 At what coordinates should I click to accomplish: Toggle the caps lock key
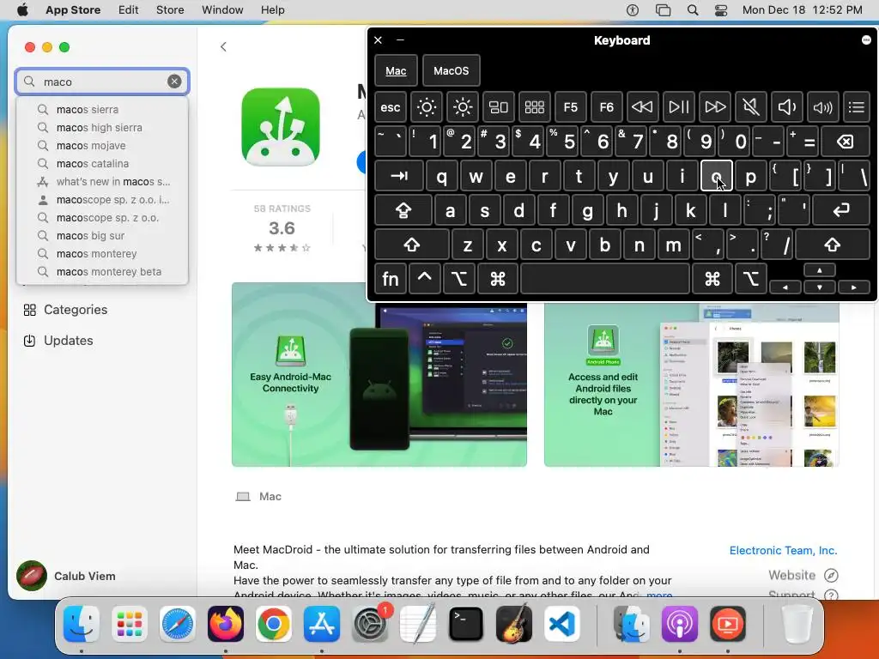(403, 211)
